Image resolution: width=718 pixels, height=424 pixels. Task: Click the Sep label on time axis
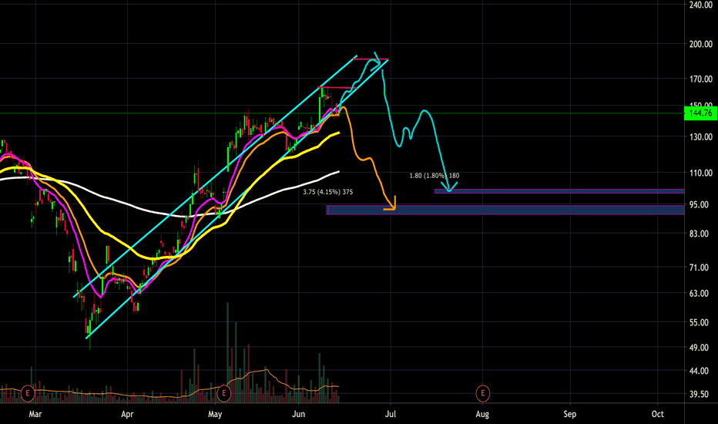point(569,415)
